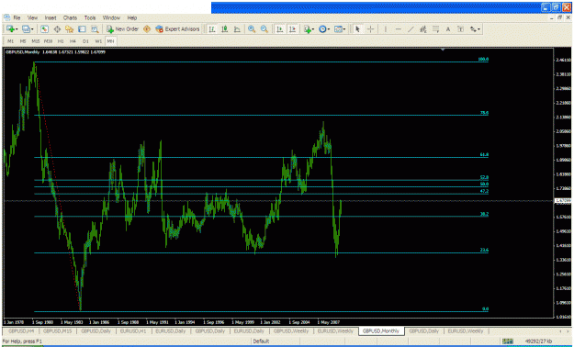This screenshot has width=574, height=347.
Task: Open the View menu
Action: (32, 17)
